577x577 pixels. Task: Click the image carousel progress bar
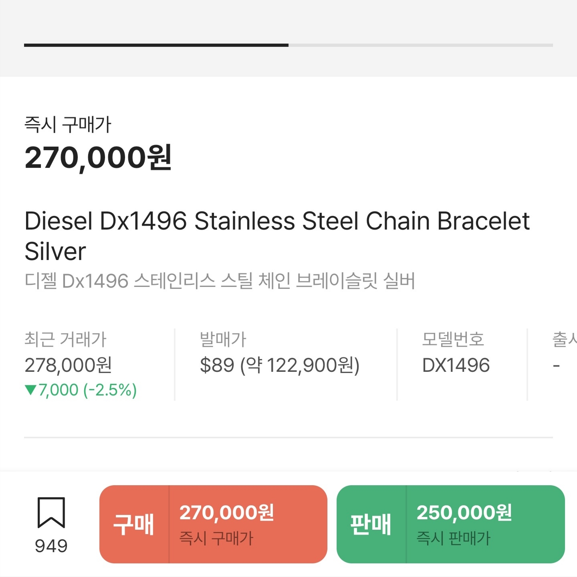(x=288, y=45)
